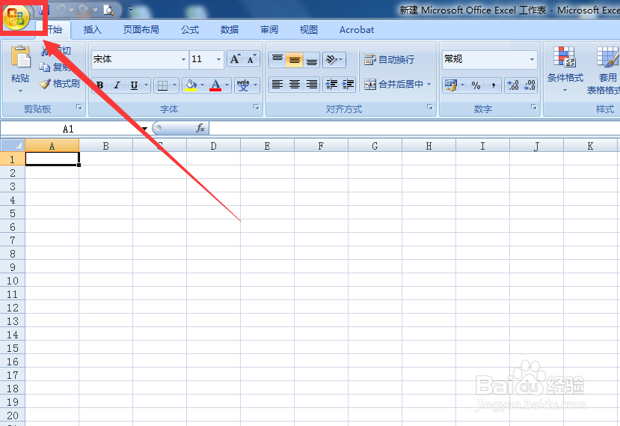Open the font size 11 dropdown
620x426 pixels.
point(218,59)
